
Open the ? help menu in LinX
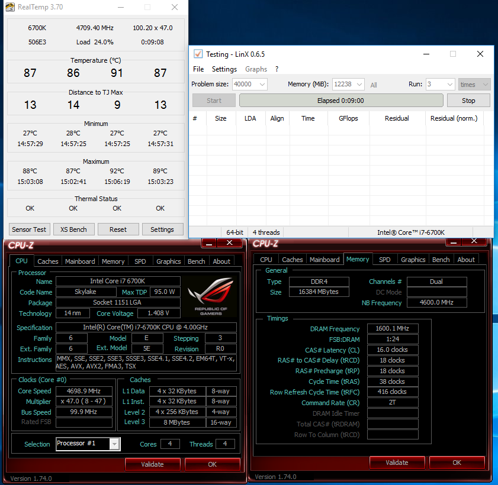pos(277,69)
